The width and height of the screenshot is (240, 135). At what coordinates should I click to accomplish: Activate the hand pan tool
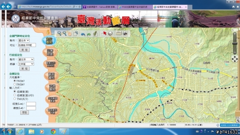click(x=70, y=33)
